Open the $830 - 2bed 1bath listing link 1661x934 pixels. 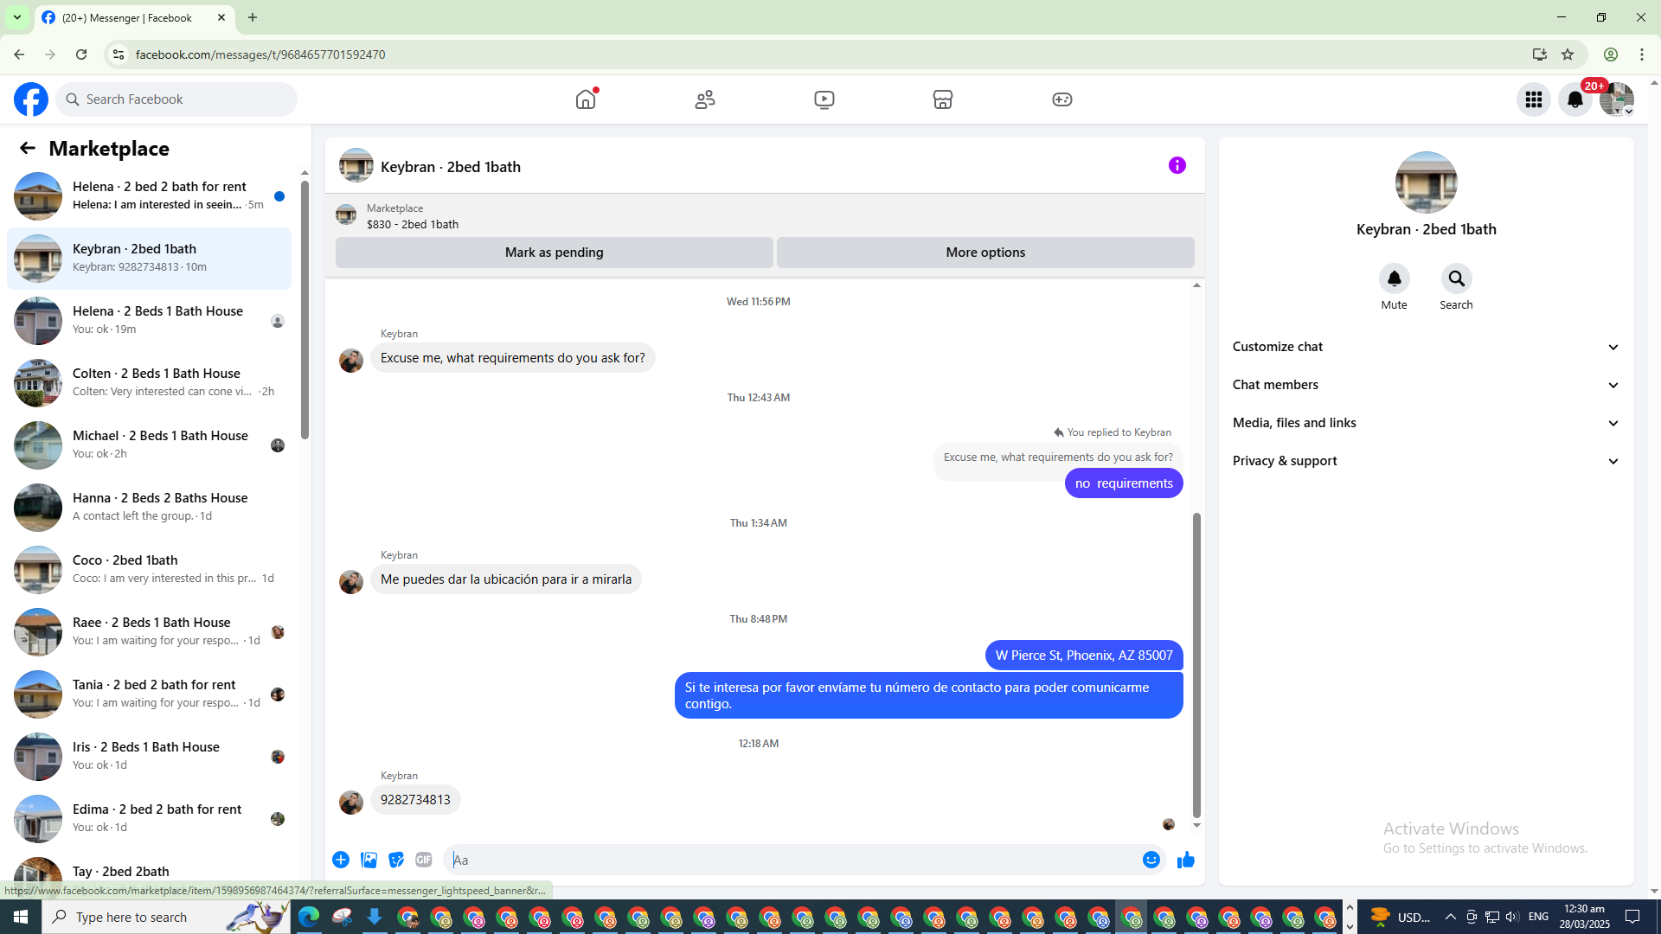[413, 224]
